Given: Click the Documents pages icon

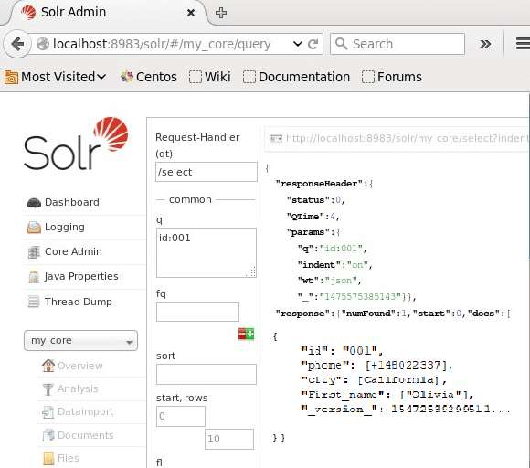Looking at the screenshot, I should point(48,435).
